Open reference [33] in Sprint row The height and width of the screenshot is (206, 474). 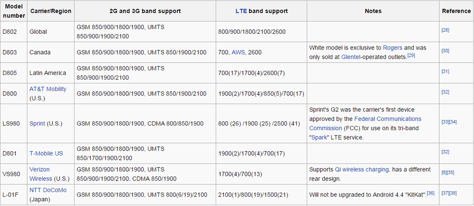click(x=445, y=122)
